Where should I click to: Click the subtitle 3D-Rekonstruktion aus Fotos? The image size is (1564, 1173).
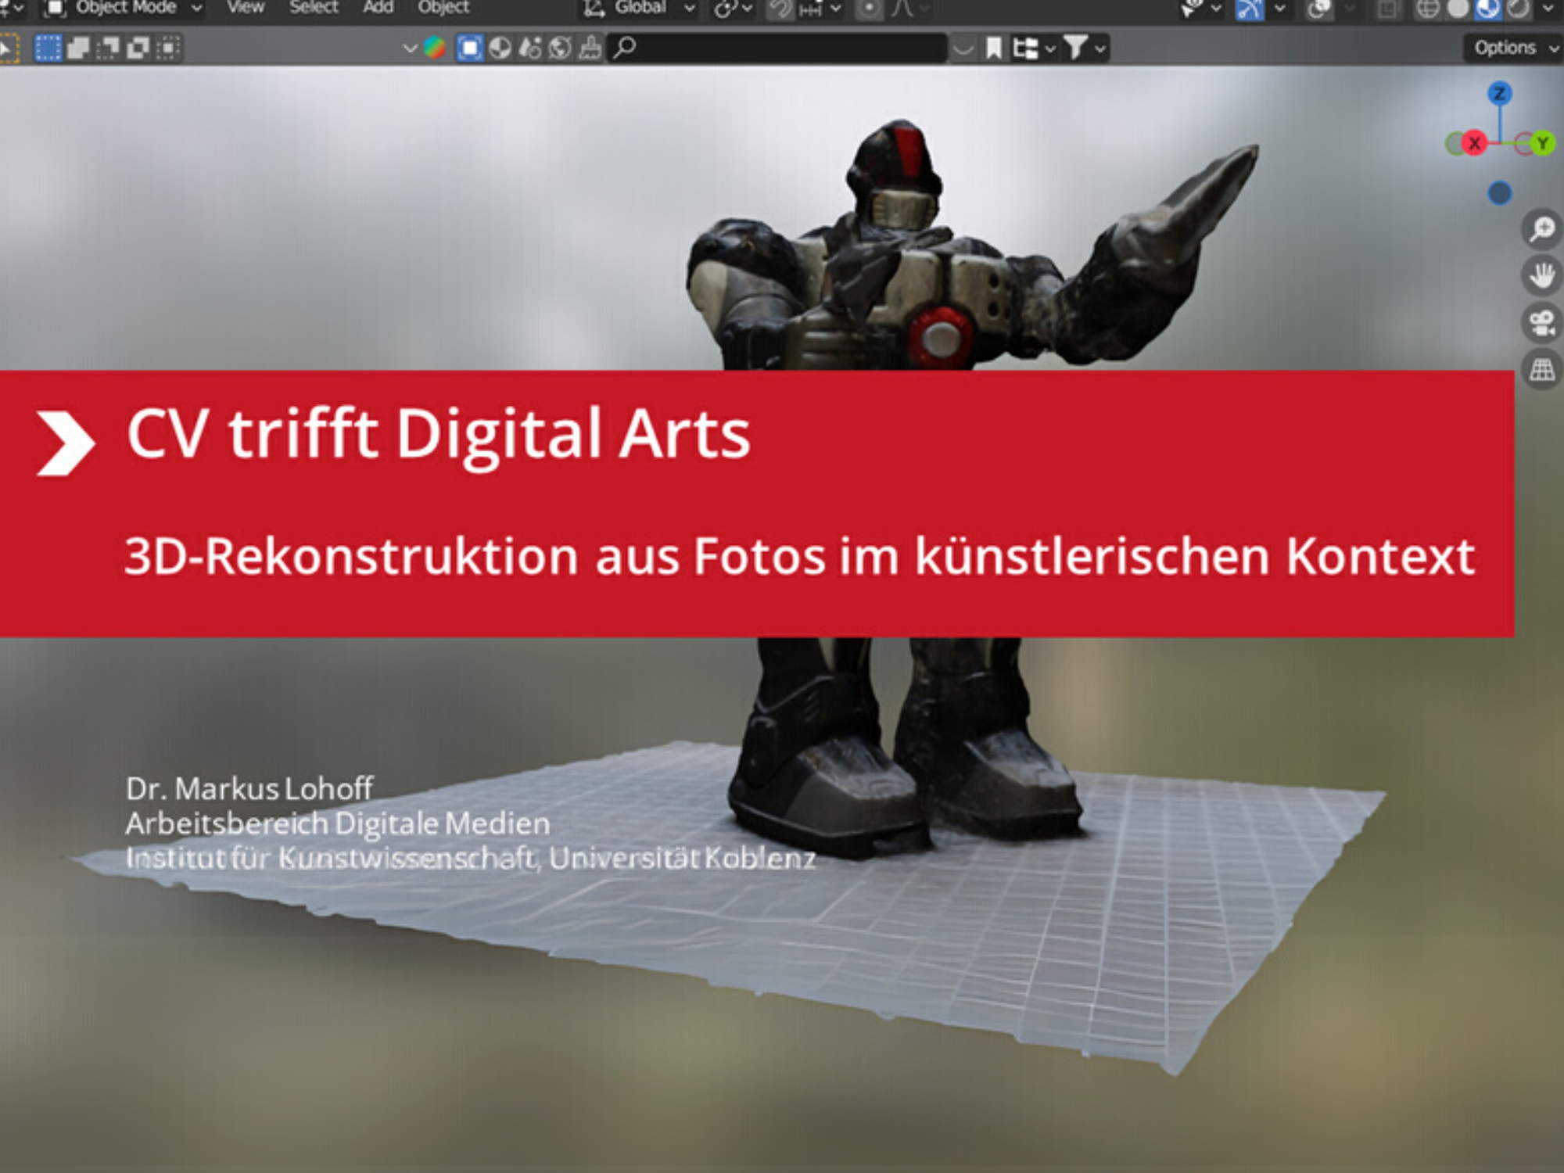(x=474, y=557)
